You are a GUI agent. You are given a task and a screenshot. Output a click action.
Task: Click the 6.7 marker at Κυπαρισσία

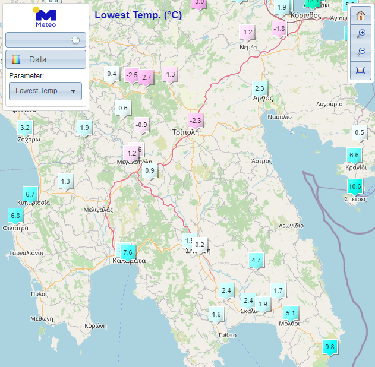(30, 195)
